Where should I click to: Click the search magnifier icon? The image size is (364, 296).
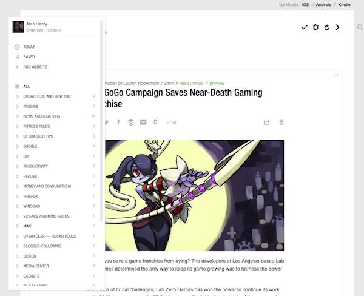click(360, 27)
